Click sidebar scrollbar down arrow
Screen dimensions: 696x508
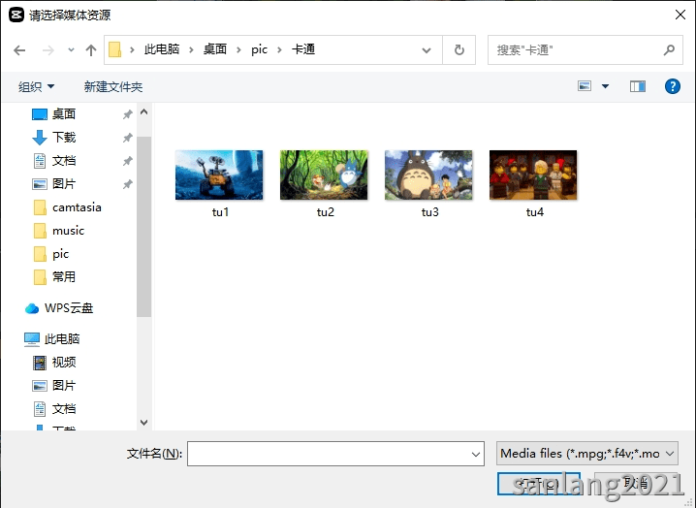coord(143,423)
